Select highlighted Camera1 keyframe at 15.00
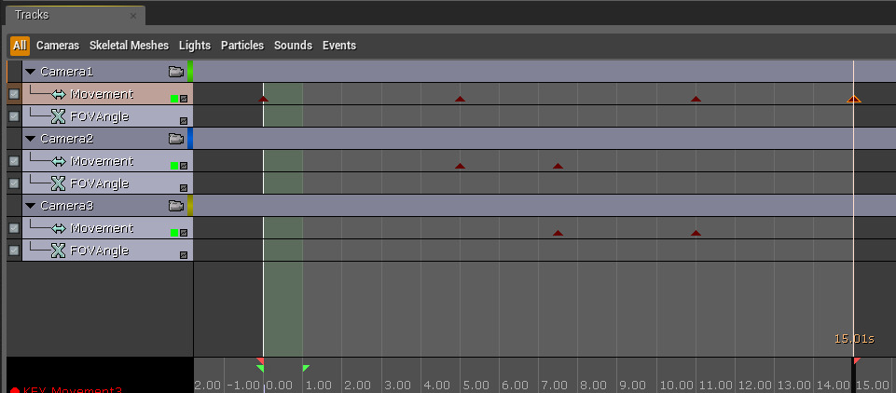Image resolution: width=896 pixels, height=393 pixels. click(x=854, y=100)
